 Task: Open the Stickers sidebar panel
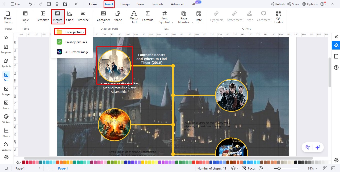[6, 118]
